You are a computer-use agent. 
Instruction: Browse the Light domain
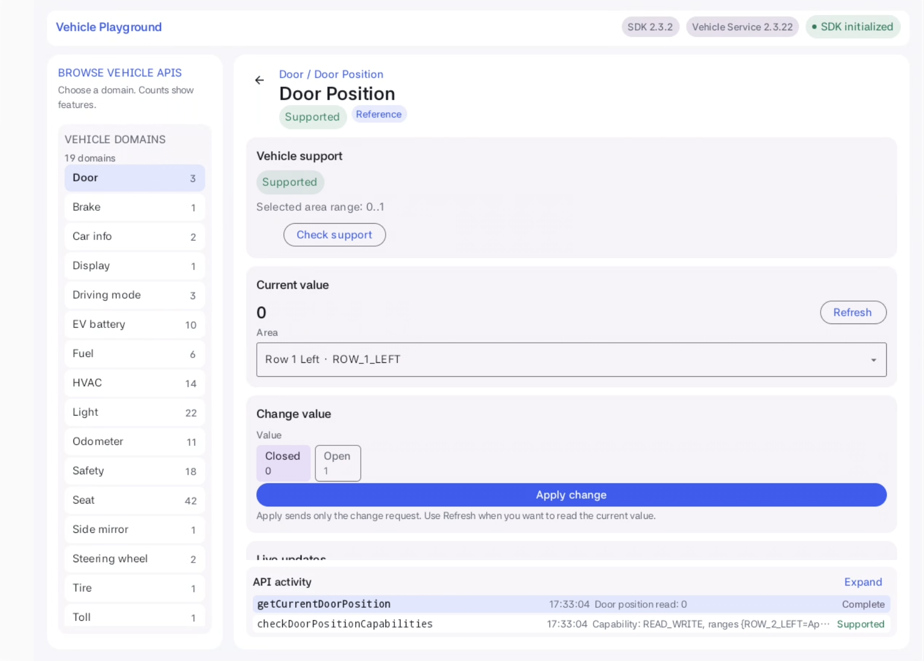point(135,413)
